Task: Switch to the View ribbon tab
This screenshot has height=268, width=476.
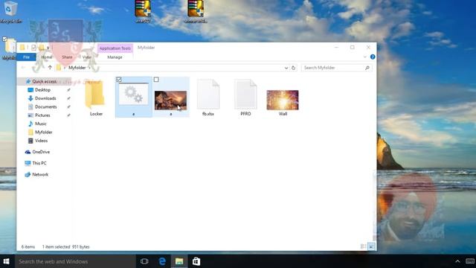Action: click(x=86, y=57)
